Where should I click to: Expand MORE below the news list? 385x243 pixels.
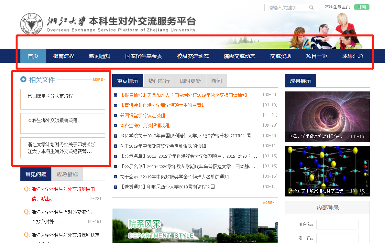click(x=268, y=203)
